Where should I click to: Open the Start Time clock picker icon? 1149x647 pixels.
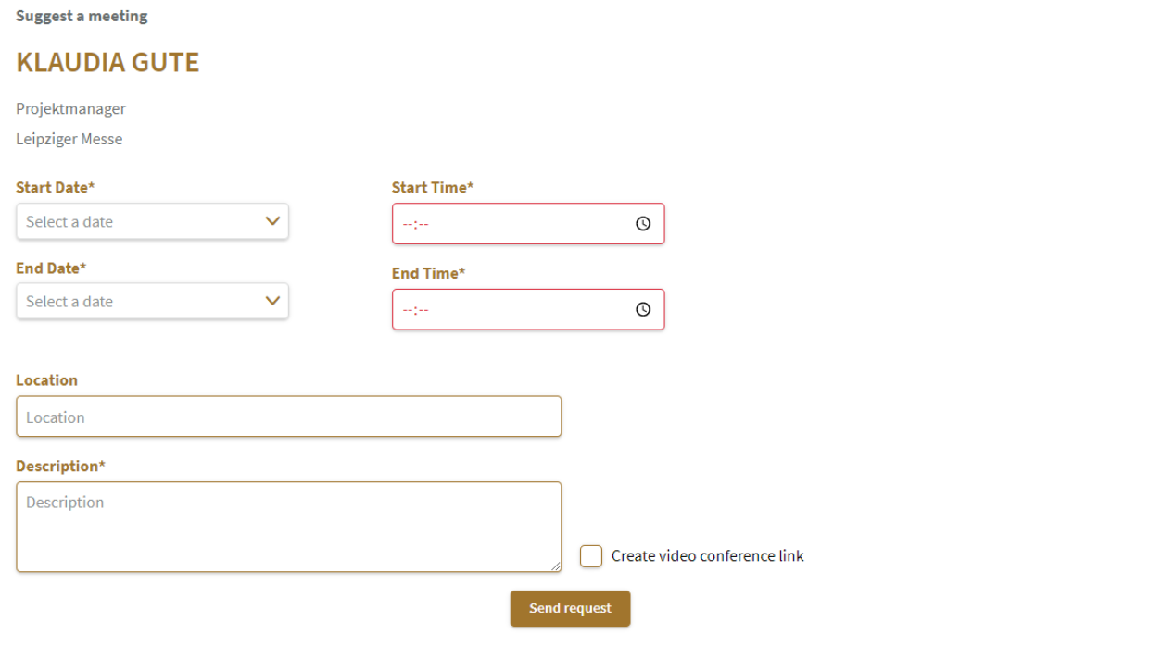pyautogui.click(x=643, y=224)
